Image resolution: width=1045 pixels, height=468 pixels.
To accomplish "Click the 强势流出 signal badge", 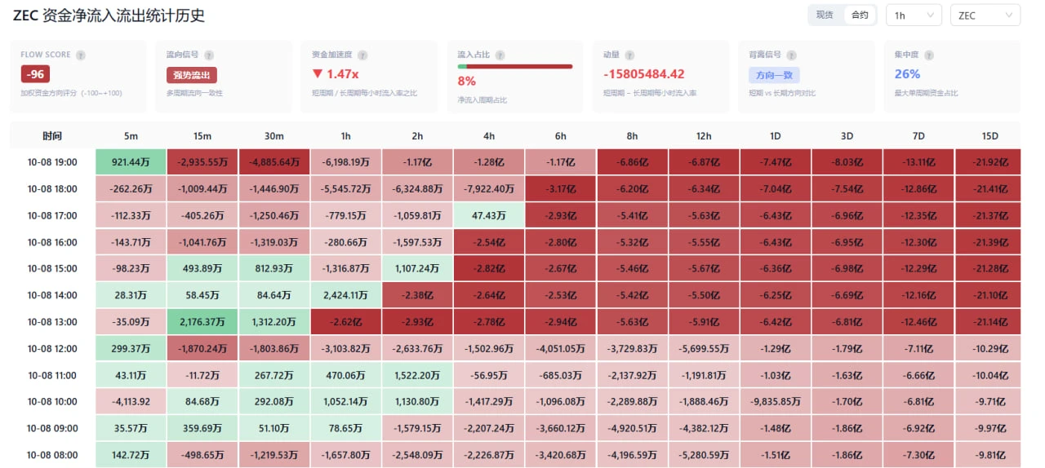I will pyautogui.click(x=192, y=75).
